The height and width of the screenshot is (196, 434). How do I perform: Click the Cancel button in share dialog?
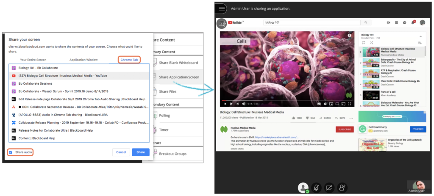121,152
